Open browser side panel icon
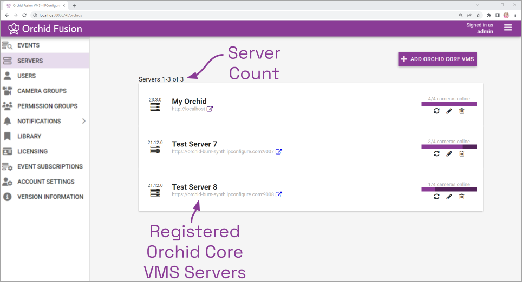This screenshot has width=522, height=282. click(498, 15)
